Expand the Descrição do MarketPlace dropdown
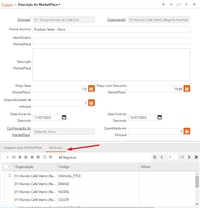This screenshot has height=208, width=200. coord(60,5)
